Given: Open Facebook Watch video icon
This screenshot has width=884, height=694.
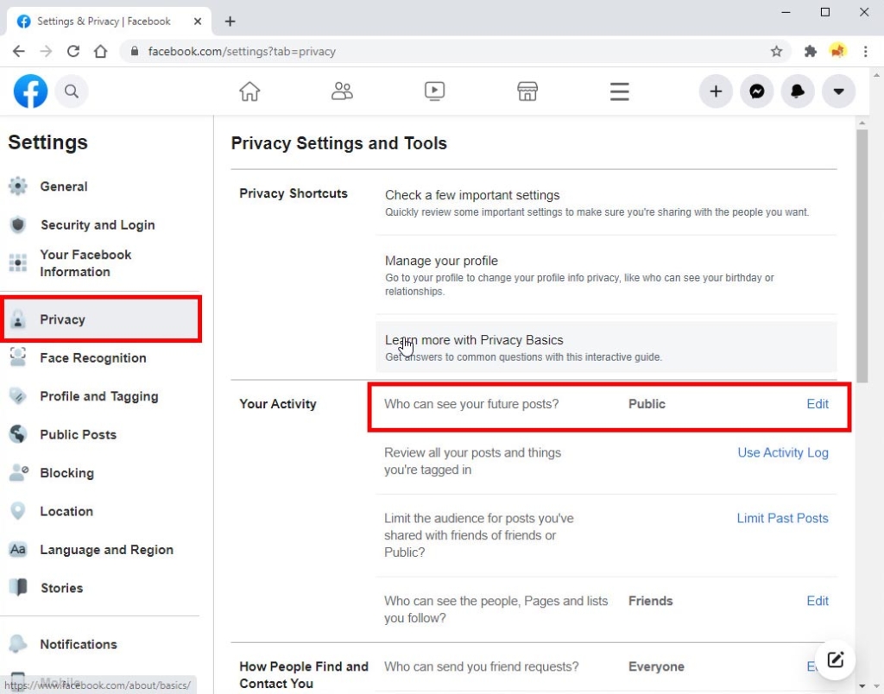Looking at the screenshot, I should 434,91.
